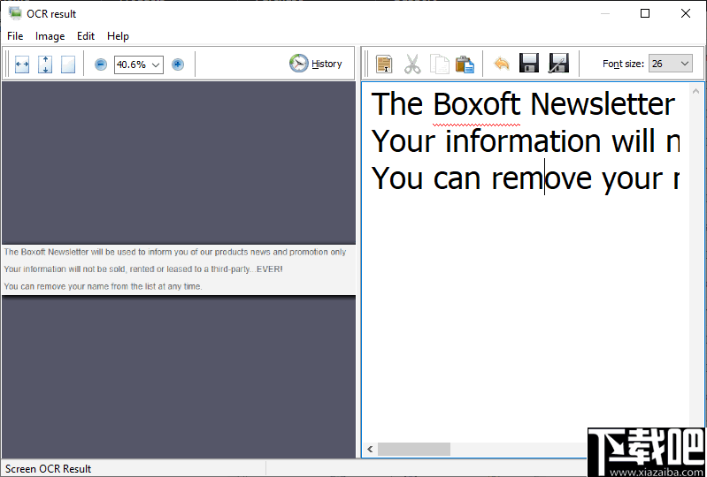Open the Edit menu

(86, 36)
